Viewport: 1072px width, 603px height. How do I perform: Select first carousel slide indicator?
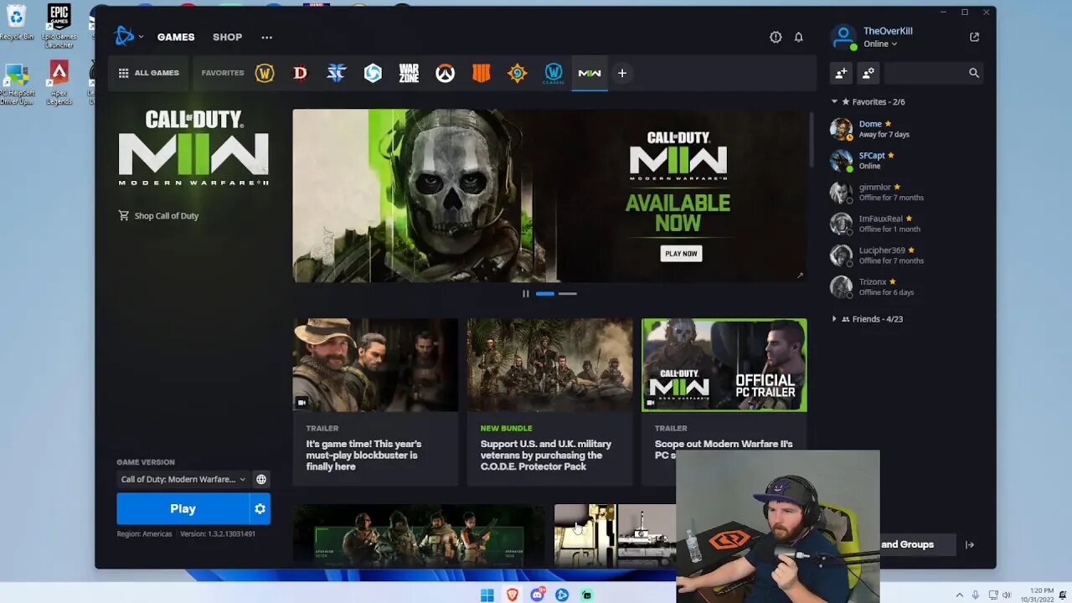point(545,293)
